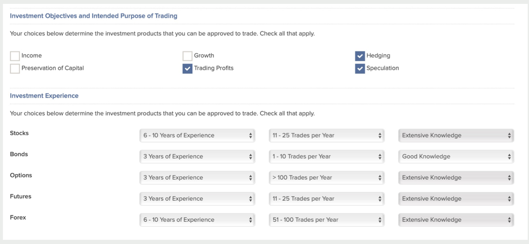Open Stocks trades per year dropdown

tap(327, 136)
